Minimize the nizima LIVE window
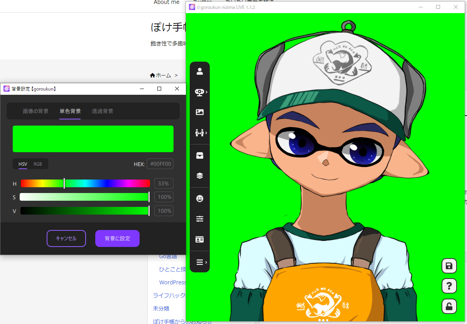This screenshot has width=467, height=324. (420, 7)
